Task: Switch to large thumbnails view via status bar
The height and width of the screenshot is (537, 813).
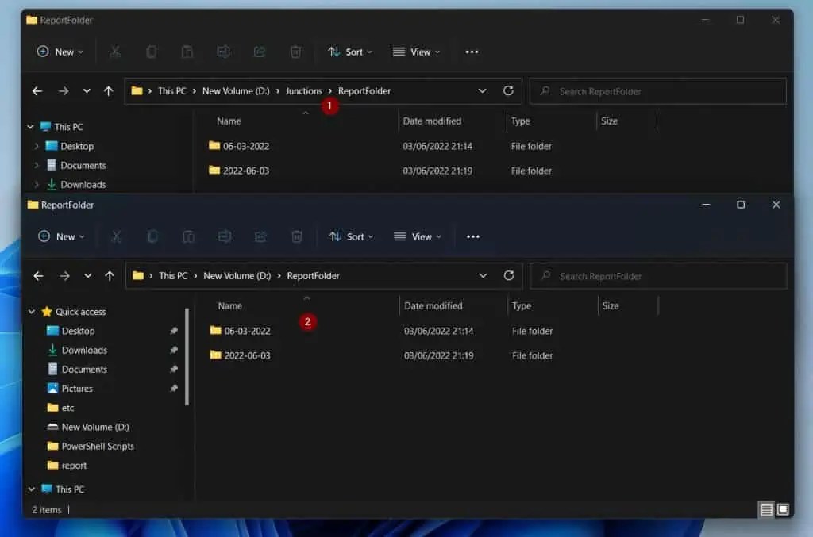Action: 784,510
